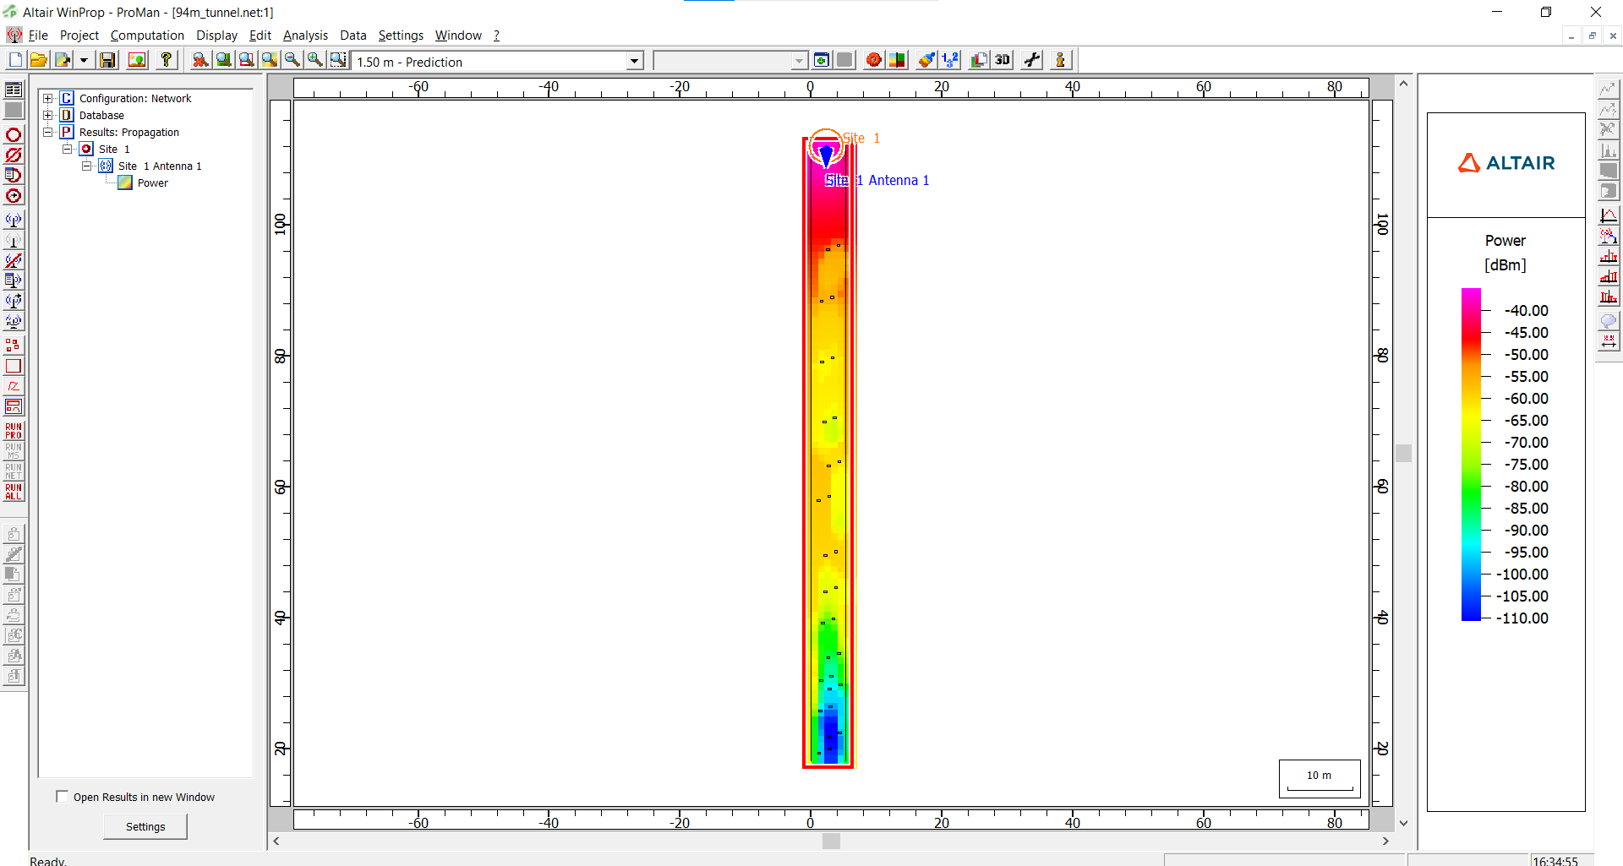Expand the Configuration: Network tree node
Viewport: 1623px width, 866px height.
48,99
